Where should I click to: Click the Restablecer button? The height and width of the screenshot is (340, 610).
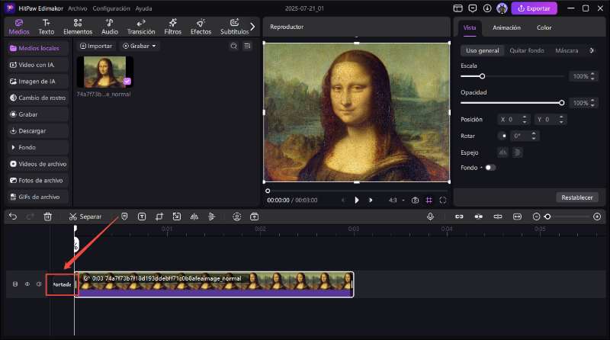pos(576,197)
